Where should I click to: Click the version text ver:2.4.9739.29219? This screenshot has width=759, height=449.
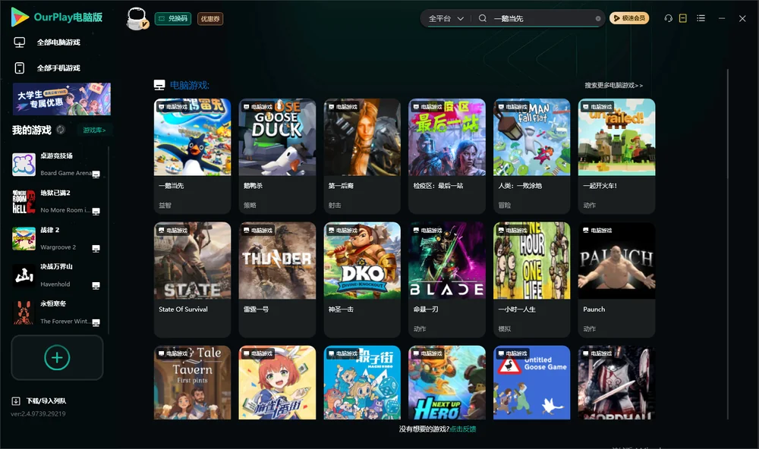38,414
